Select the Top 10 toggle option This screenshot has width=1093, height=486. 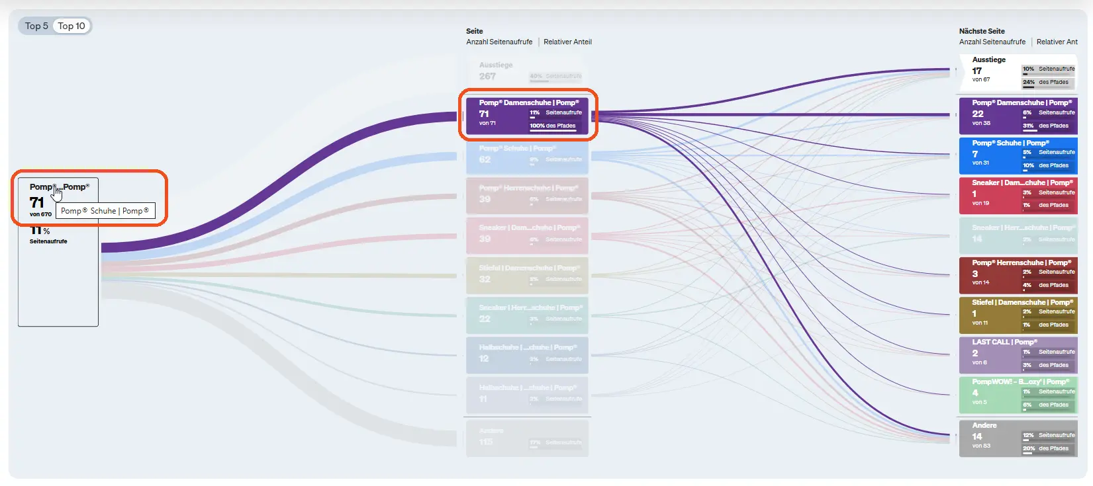(x=71, y=26)
